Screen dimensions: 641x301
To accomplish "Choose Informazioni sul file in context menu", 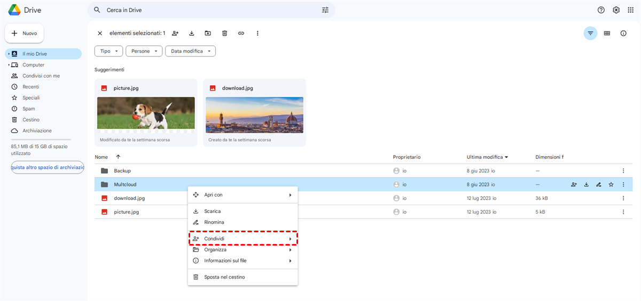I will point(243,261).
